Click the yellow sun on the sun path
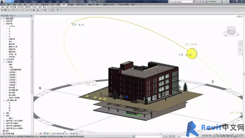This screenshot has height=138, width=245. pyautogui.click(x=192, y=53)
